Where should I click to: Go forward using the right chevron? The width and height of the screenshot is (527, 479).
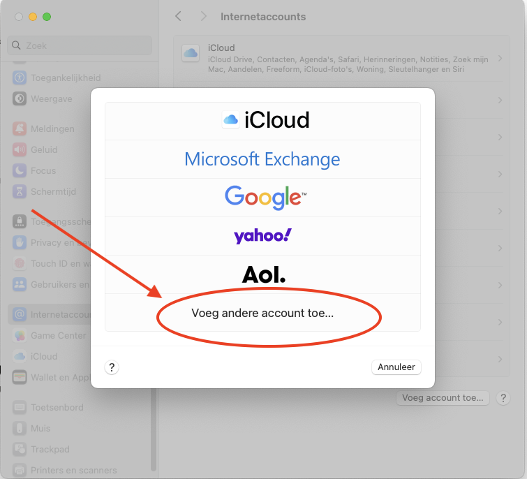[203, 16]
